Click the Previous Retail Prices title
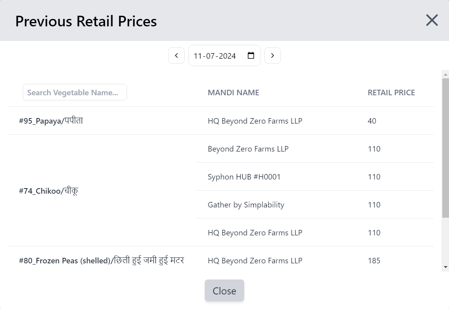The width and height of the screenshot is (449, 309). pos(86,21)
